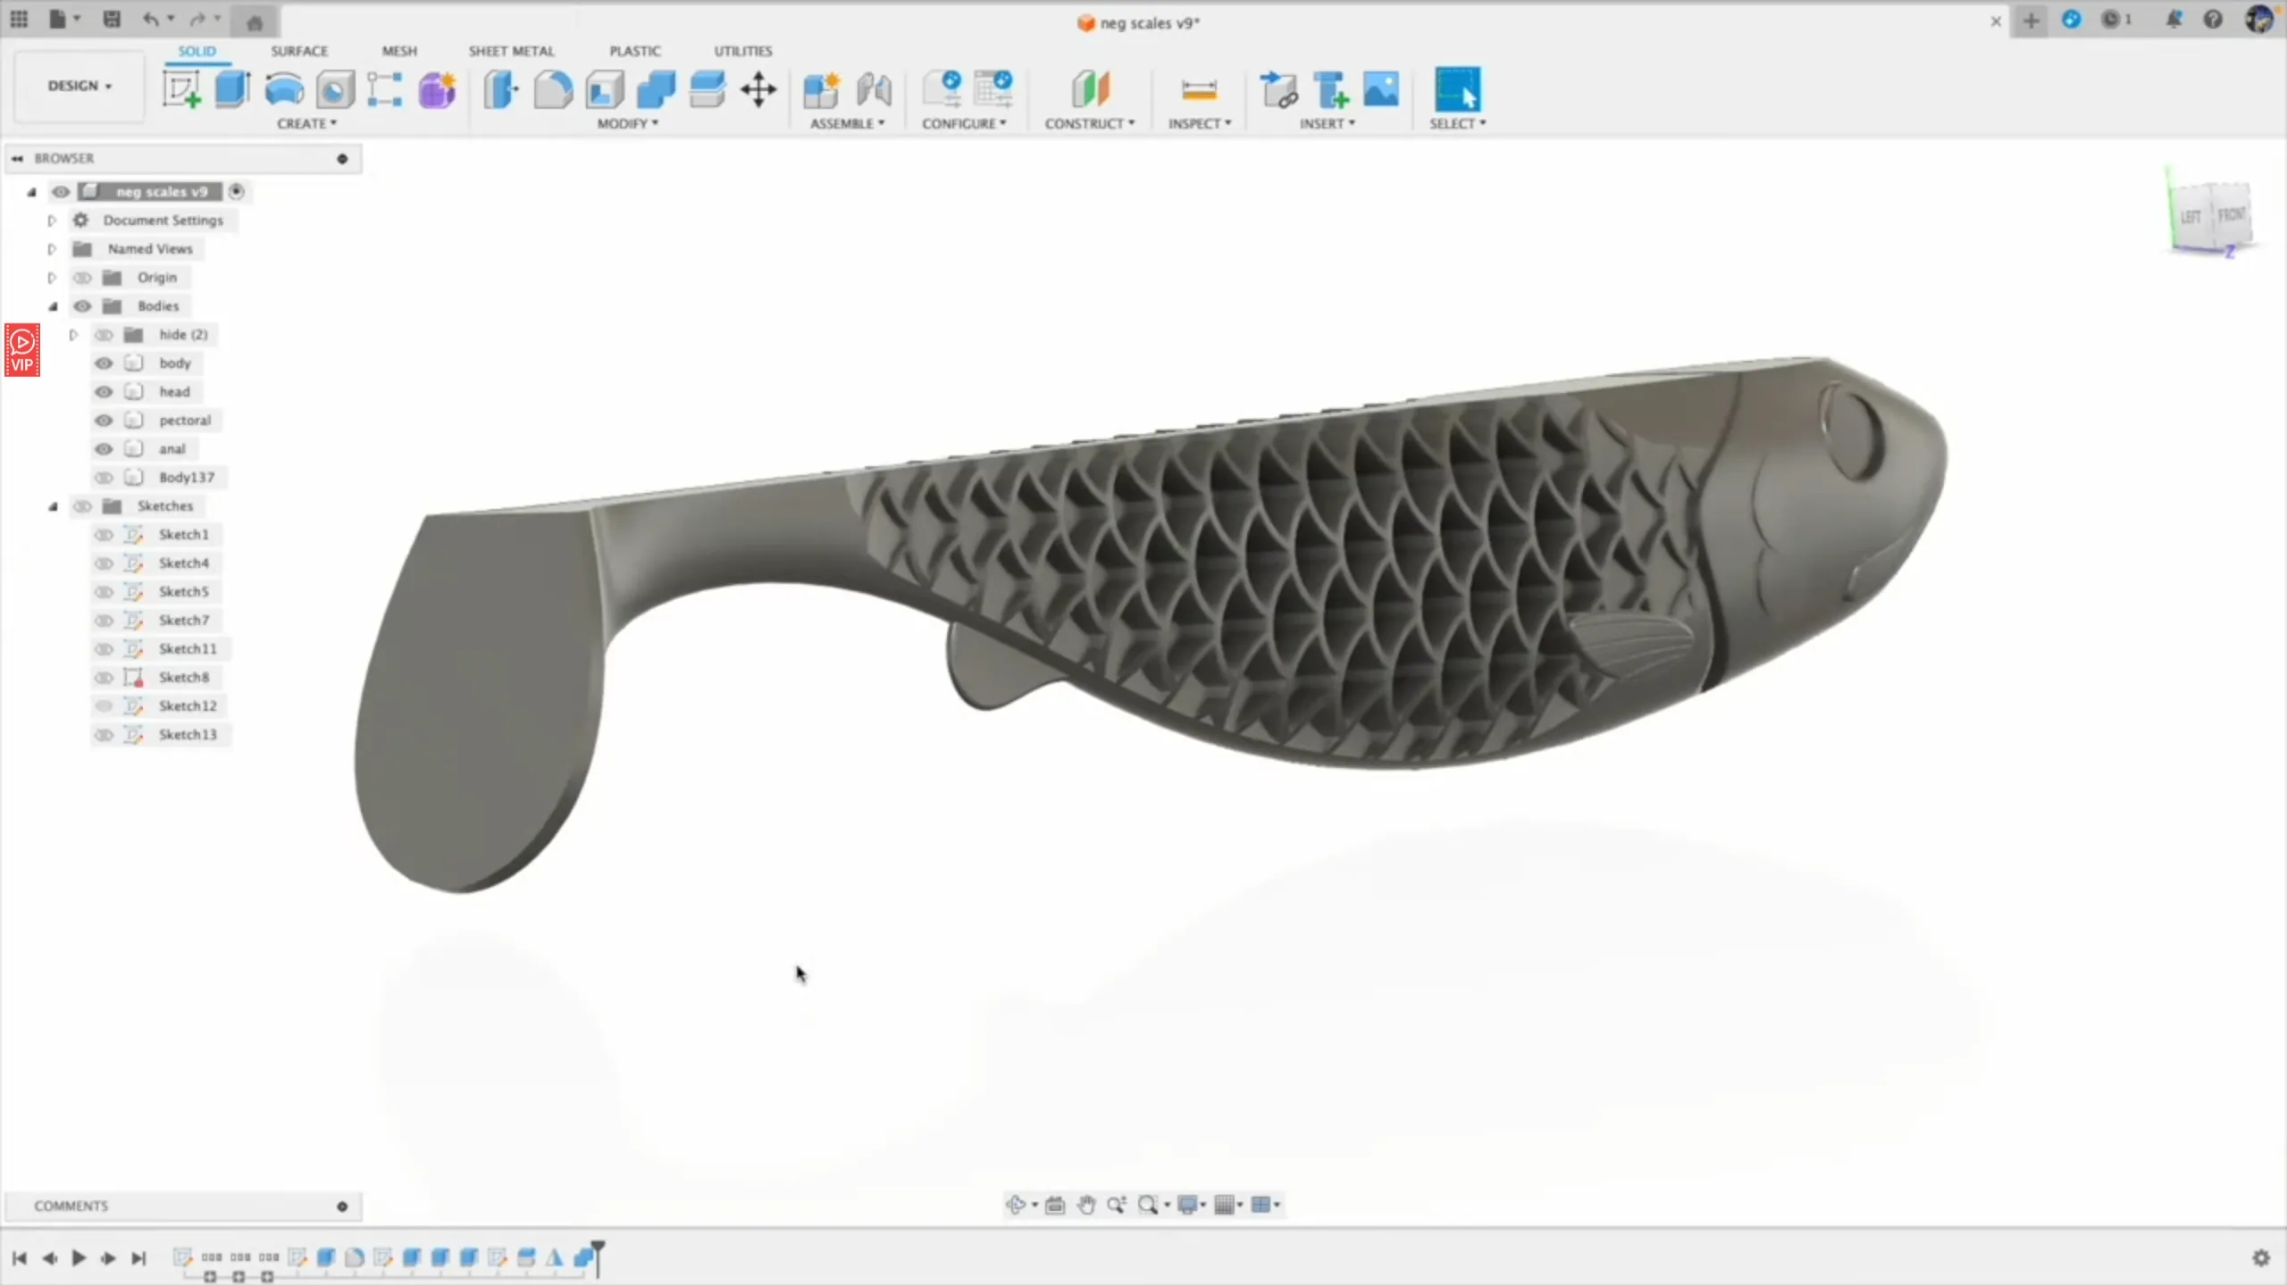Select the Move/Copy arrows tool
Image resolution: width=2287 pixels, height=1285 pixels.
[758, 89]
